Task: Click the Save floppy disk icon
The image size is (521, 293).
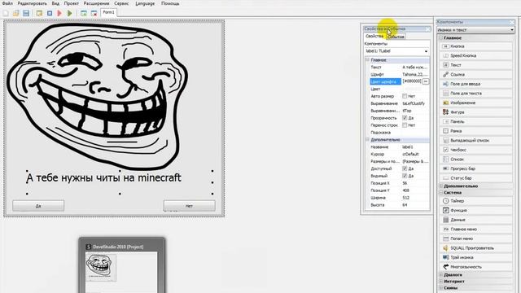Action: coord(26,13)
